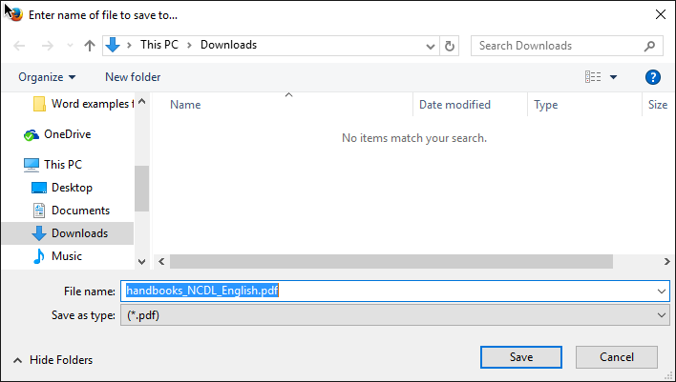Click the horizontal scrollbar in file list
The width and height of the screenshot is (676, 382).
[391, 261]
